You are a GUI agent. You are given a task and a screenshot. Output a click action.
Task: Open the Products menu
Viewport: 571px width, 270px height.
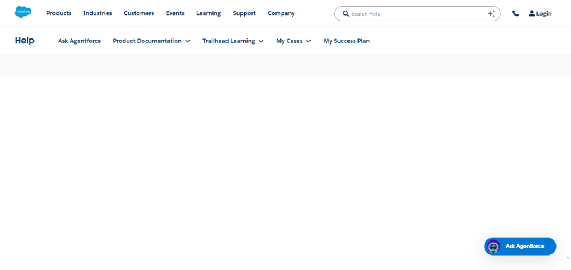point(59,13)
